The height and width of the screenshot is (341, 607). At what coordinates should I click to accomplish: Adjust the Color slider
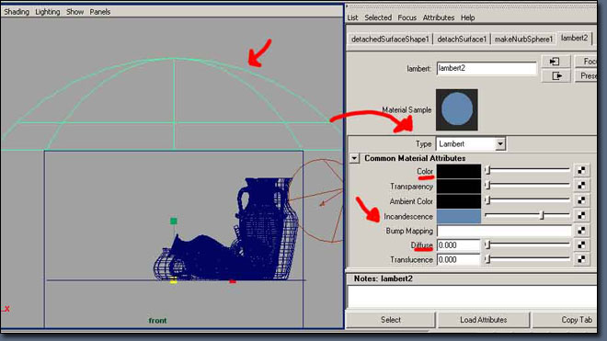[527, 169]
